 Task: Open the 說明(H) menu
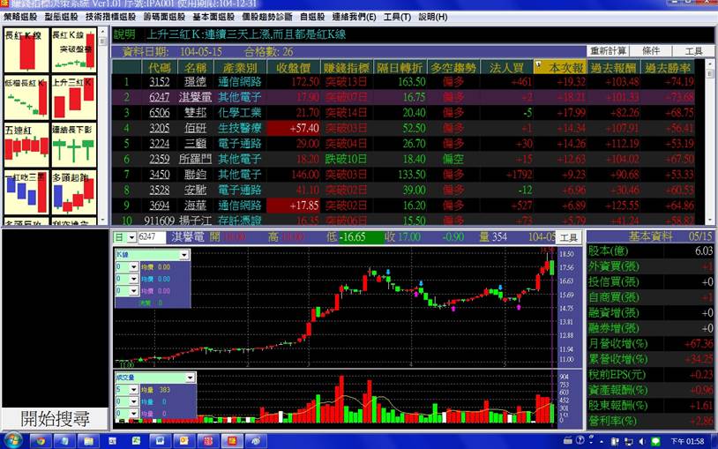433,17
